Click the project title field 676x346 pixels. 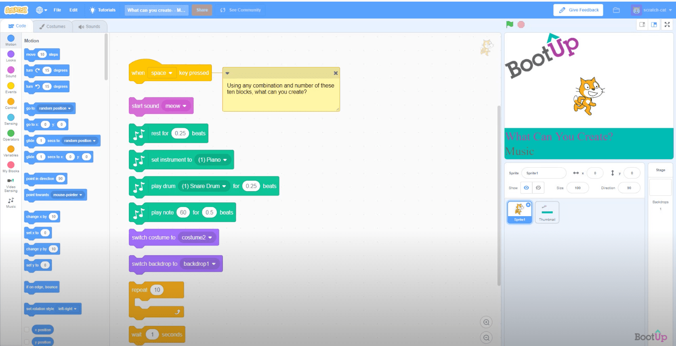tap(156, 10)
